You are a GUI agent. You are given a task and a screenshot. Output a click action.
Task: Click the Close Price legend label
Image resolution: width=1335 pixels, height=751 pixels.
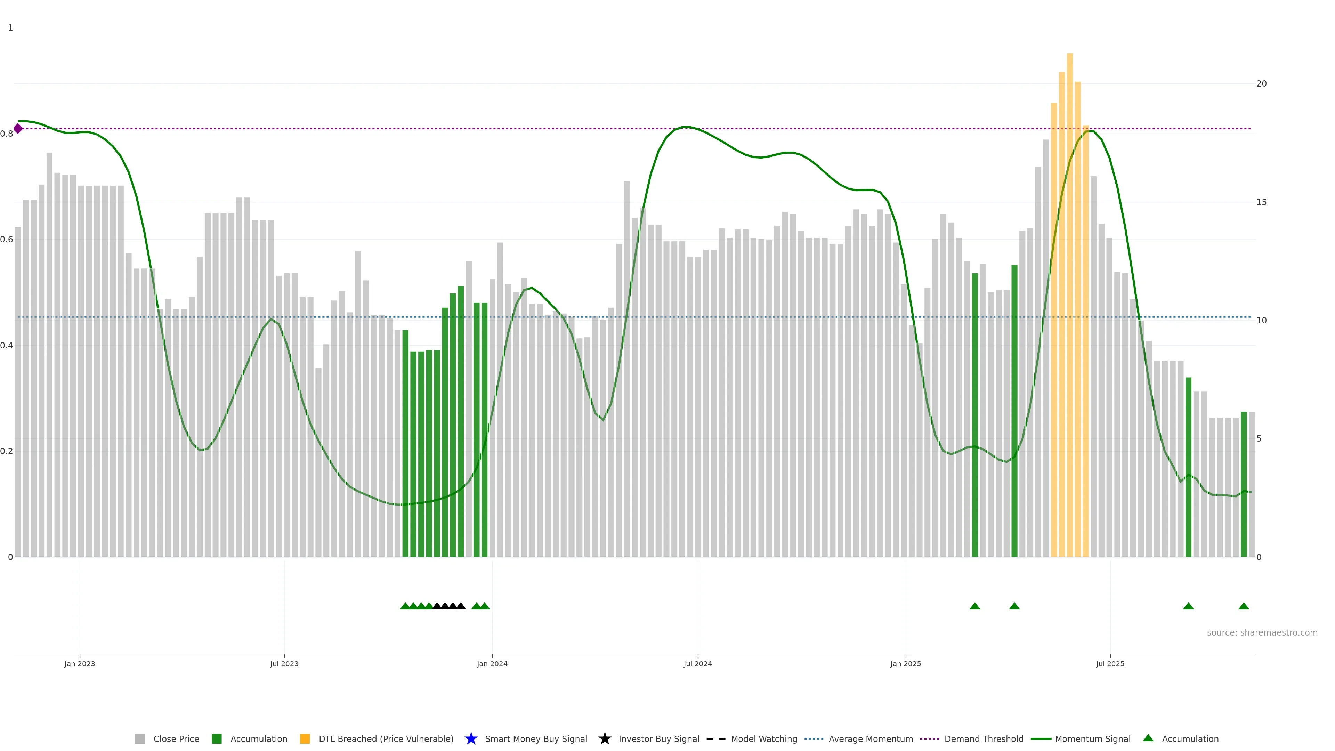[x=176, y=738]
